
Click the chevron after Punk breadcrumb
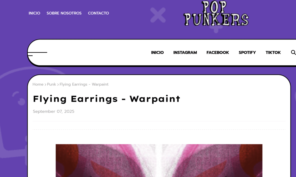pyautogui.click(x=58, y=85)
